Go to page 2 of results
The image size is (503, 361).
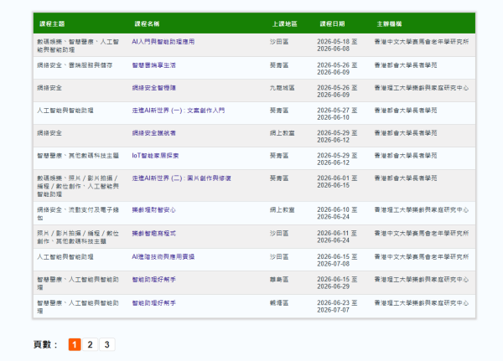pyautogui.click(x=91, y=344)
